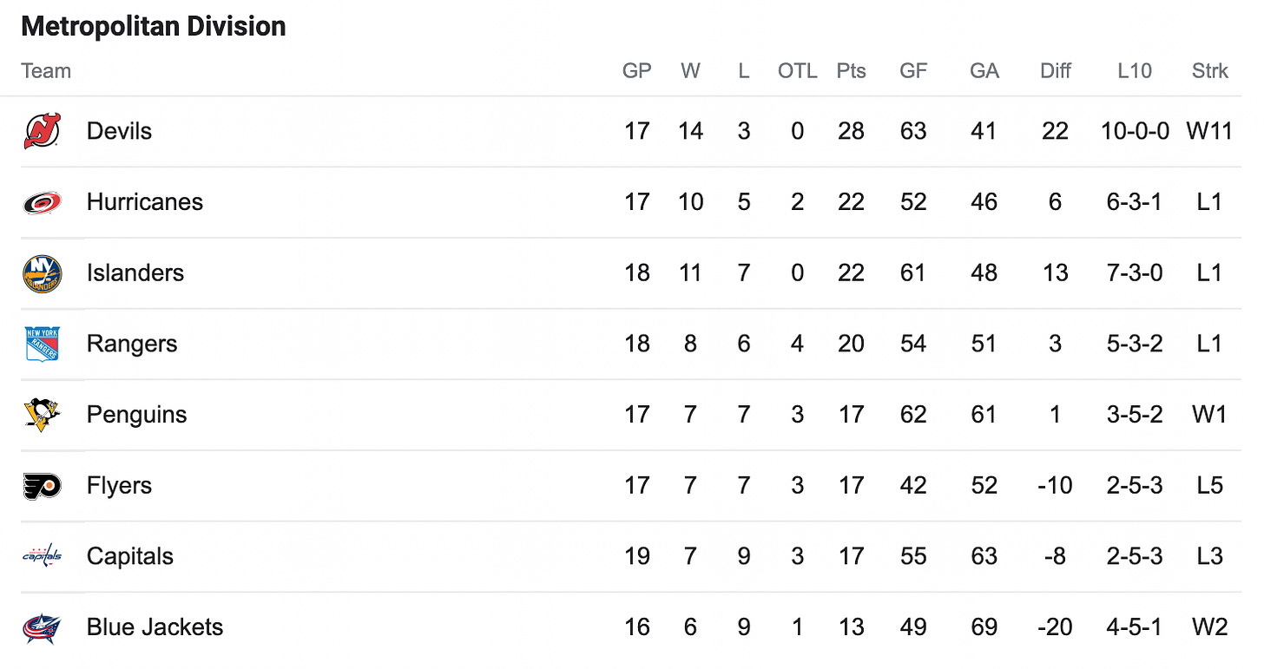
Task: Open the Devils team name link
Action: point(119,131)
